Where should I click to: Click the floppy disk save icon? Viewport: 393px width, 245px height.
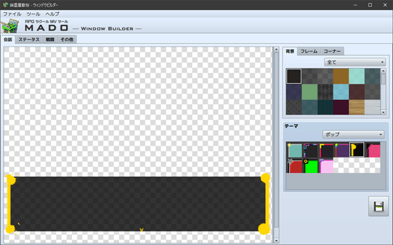coord(379,206)
